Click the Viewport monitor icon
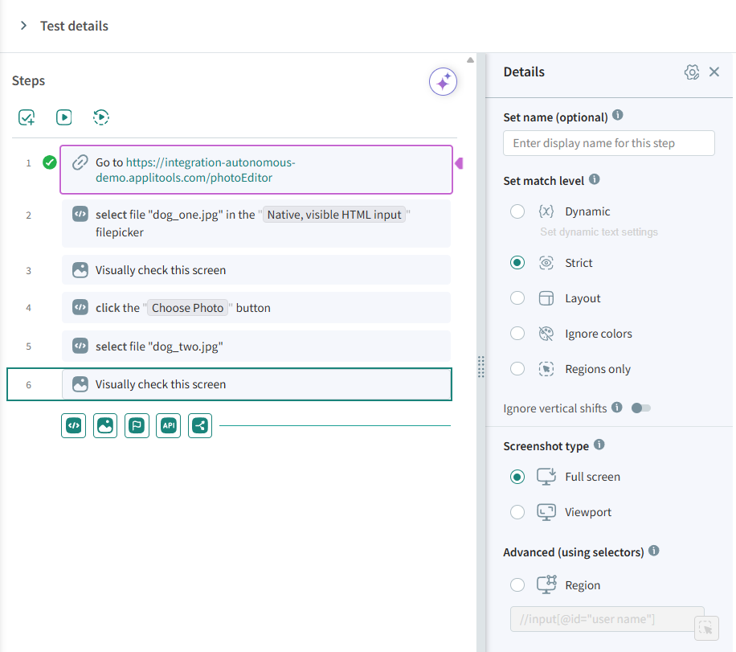The image size is (736, 652). point(546,512)
